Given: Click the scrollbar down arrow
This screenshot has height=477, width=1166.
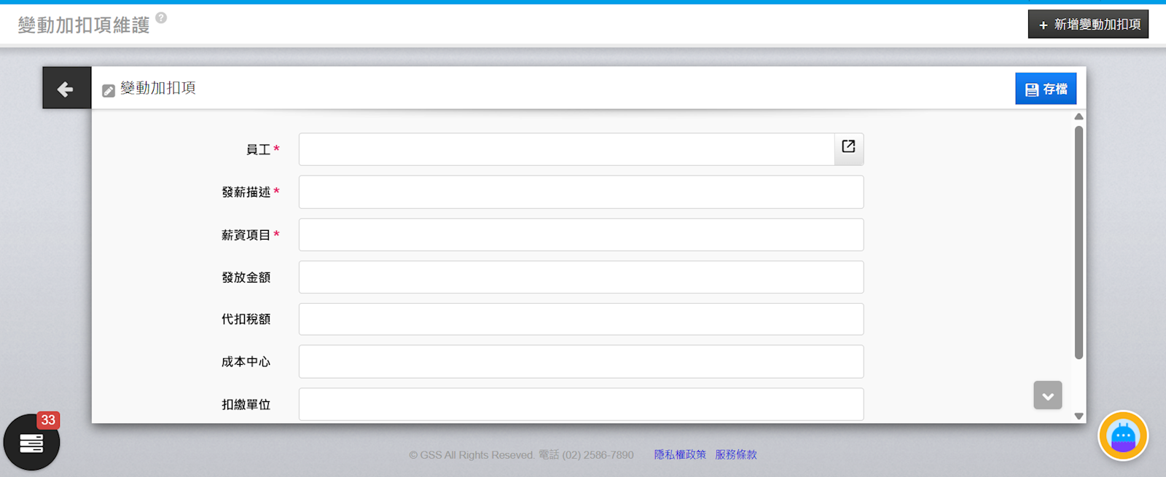Looking at the screenshot, I should click(1079, 417).
